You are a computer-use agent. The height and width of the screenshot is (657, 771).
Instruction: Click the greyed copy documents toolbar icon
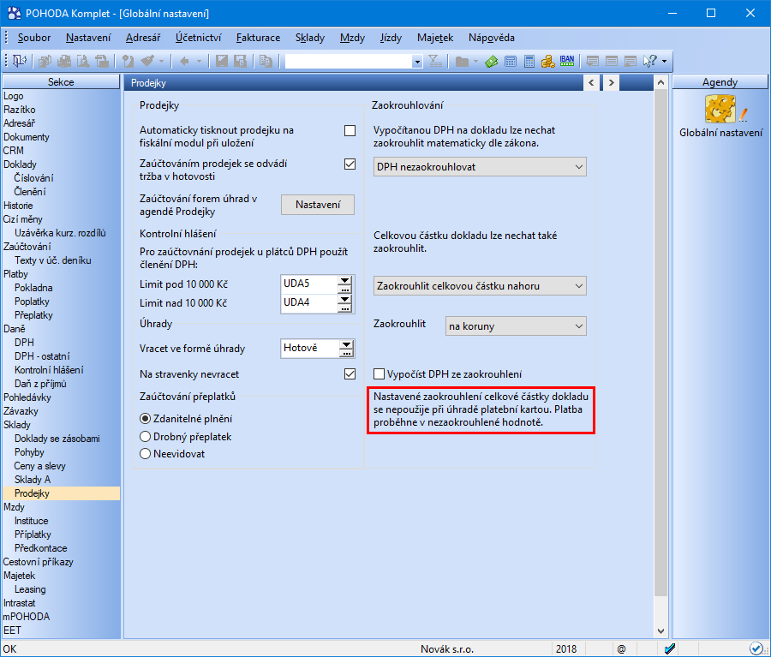(45, 61)
